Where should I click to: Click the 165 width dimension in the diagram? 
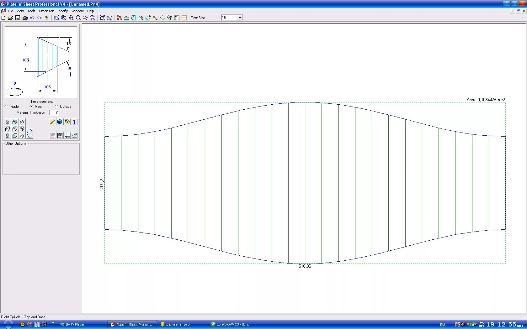tap(47, 87)
